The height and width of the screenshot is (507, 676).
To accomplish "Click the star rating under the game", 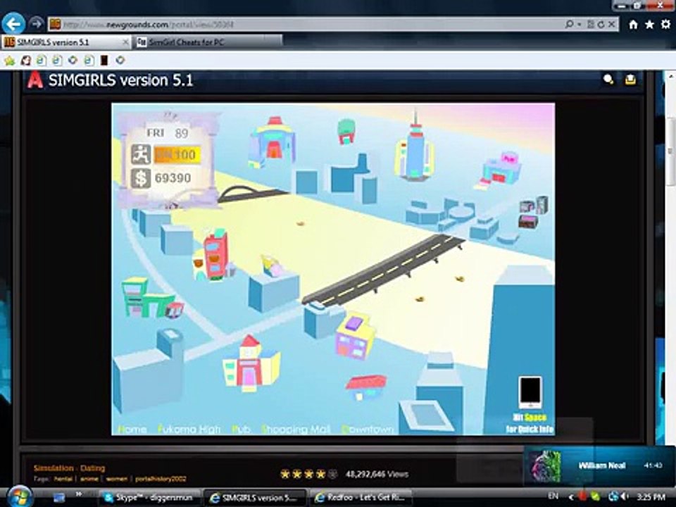I will (308, 474).
